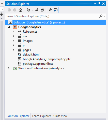Expand the WindowsRuntimeGoogleAnalytics project
Viewport: 108px width, 120px height.
[9, 68]
